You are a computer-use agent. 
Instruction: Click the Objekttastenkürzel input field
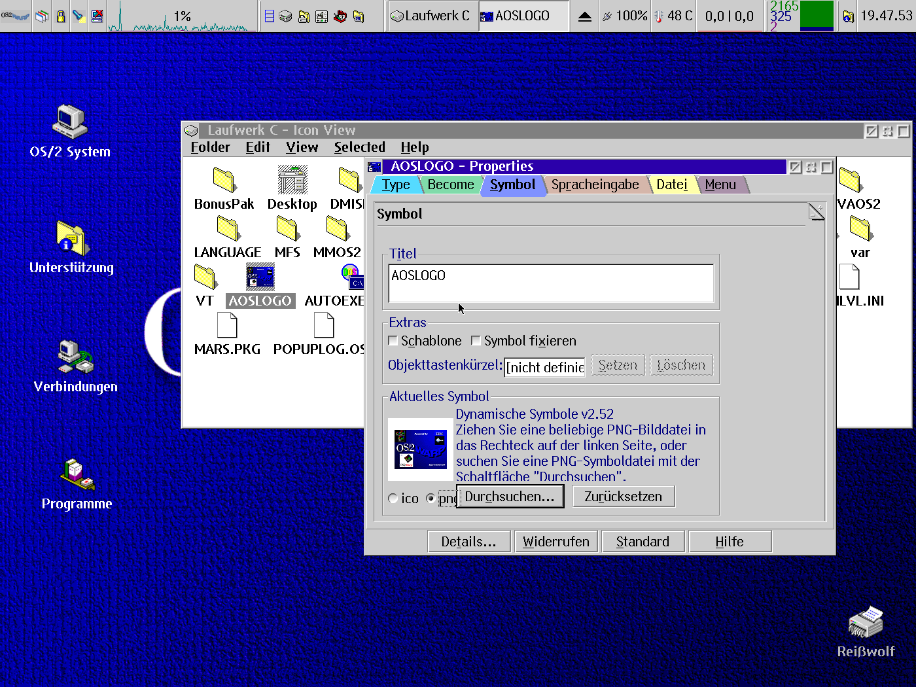[x=545, y=367]
